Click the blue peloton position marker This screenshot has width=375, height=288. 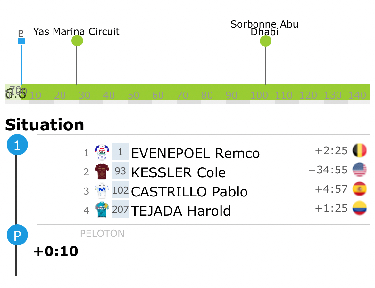[21, 41]
